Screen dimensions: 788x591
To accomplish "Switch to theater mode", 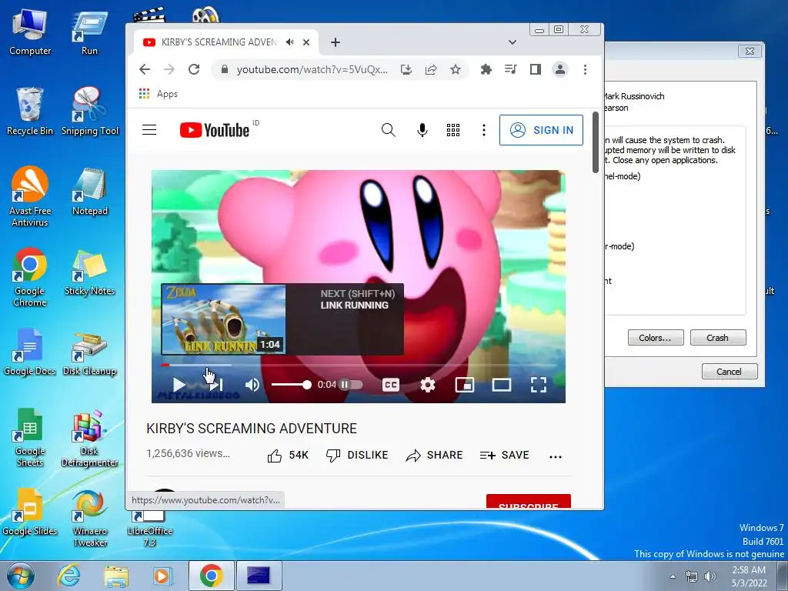I will click(501, 385).
